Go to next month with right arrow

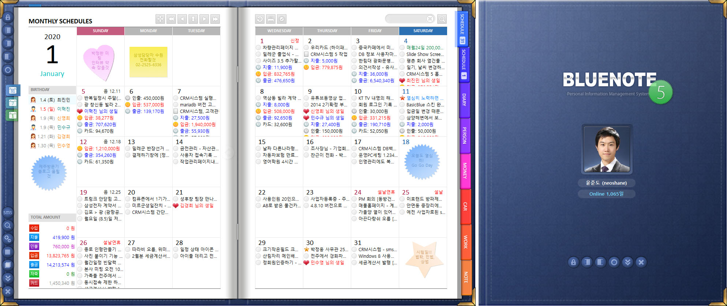pyautogui.click(x=204, y=19)
